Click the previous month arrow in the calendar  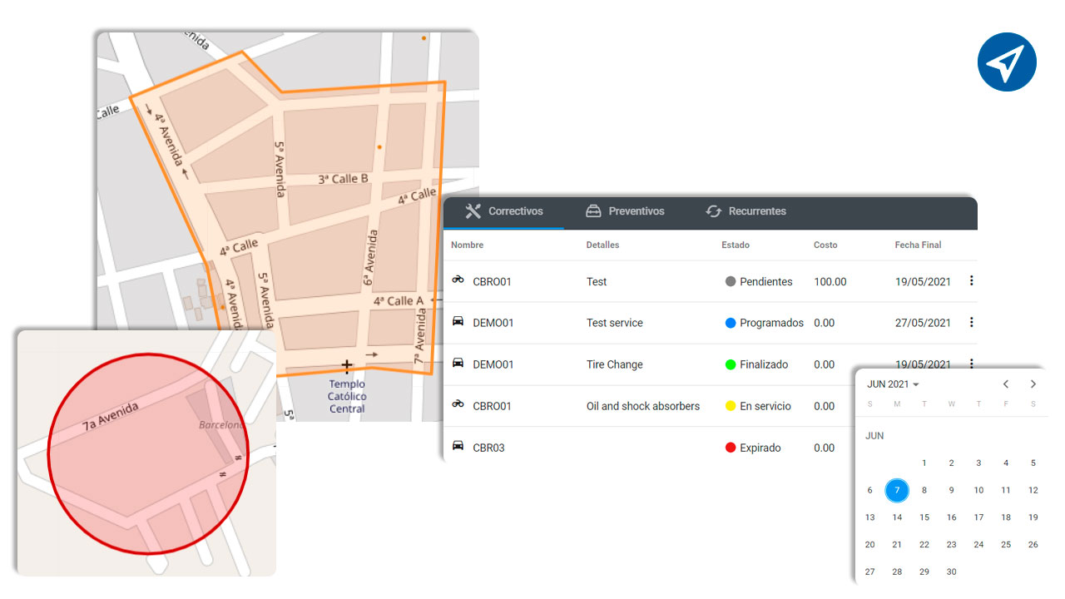click(1005, 384)
